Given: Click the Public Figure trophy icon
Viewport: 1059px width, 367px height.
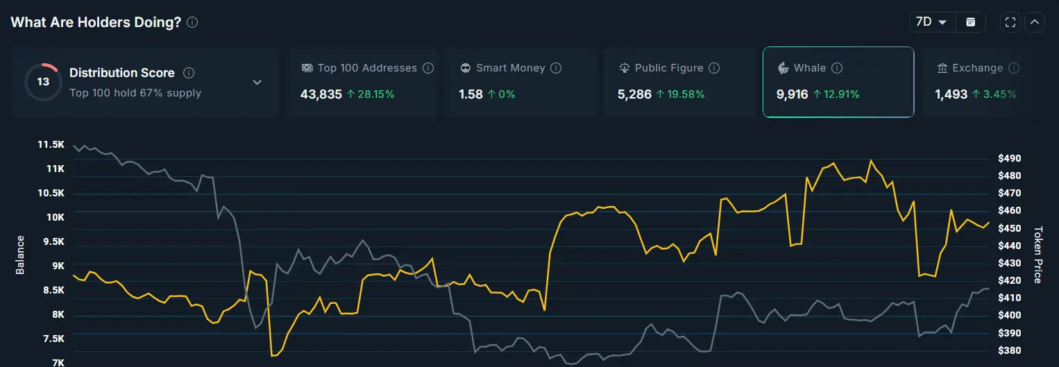Looking at the screenshot, I should point(624,68).
